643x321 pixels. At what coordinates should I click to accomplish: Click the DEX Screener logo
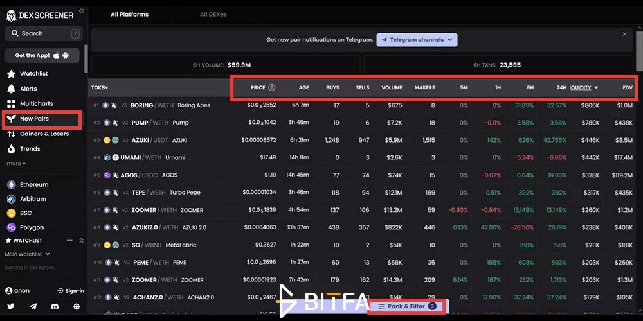pos(40,16)
